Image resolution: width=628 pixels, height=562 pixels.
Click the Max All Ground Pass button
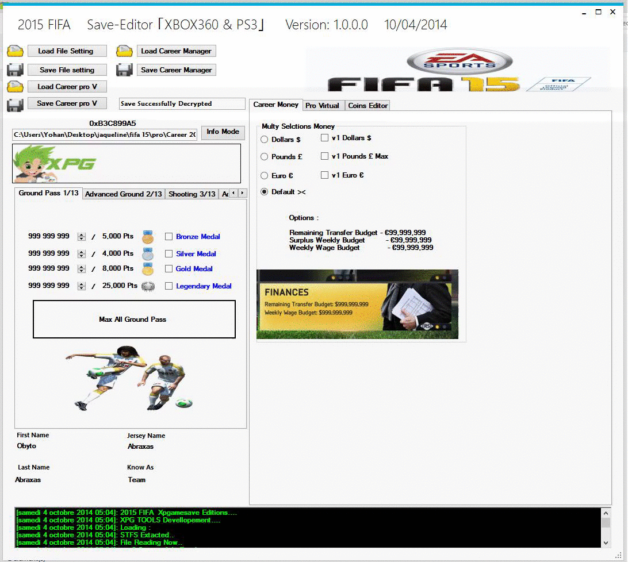click(x=134, y=320)
